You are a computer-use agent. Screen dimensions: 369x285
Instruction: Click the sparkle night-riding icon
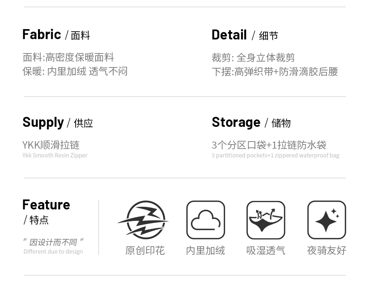[x=327, y=220]
